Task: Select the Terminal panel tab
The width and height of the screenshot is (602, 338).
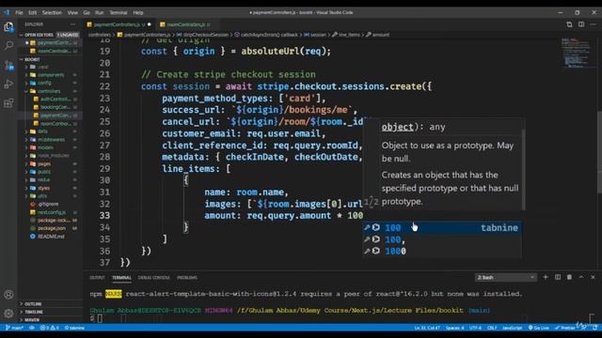Action: coord(121,278)
